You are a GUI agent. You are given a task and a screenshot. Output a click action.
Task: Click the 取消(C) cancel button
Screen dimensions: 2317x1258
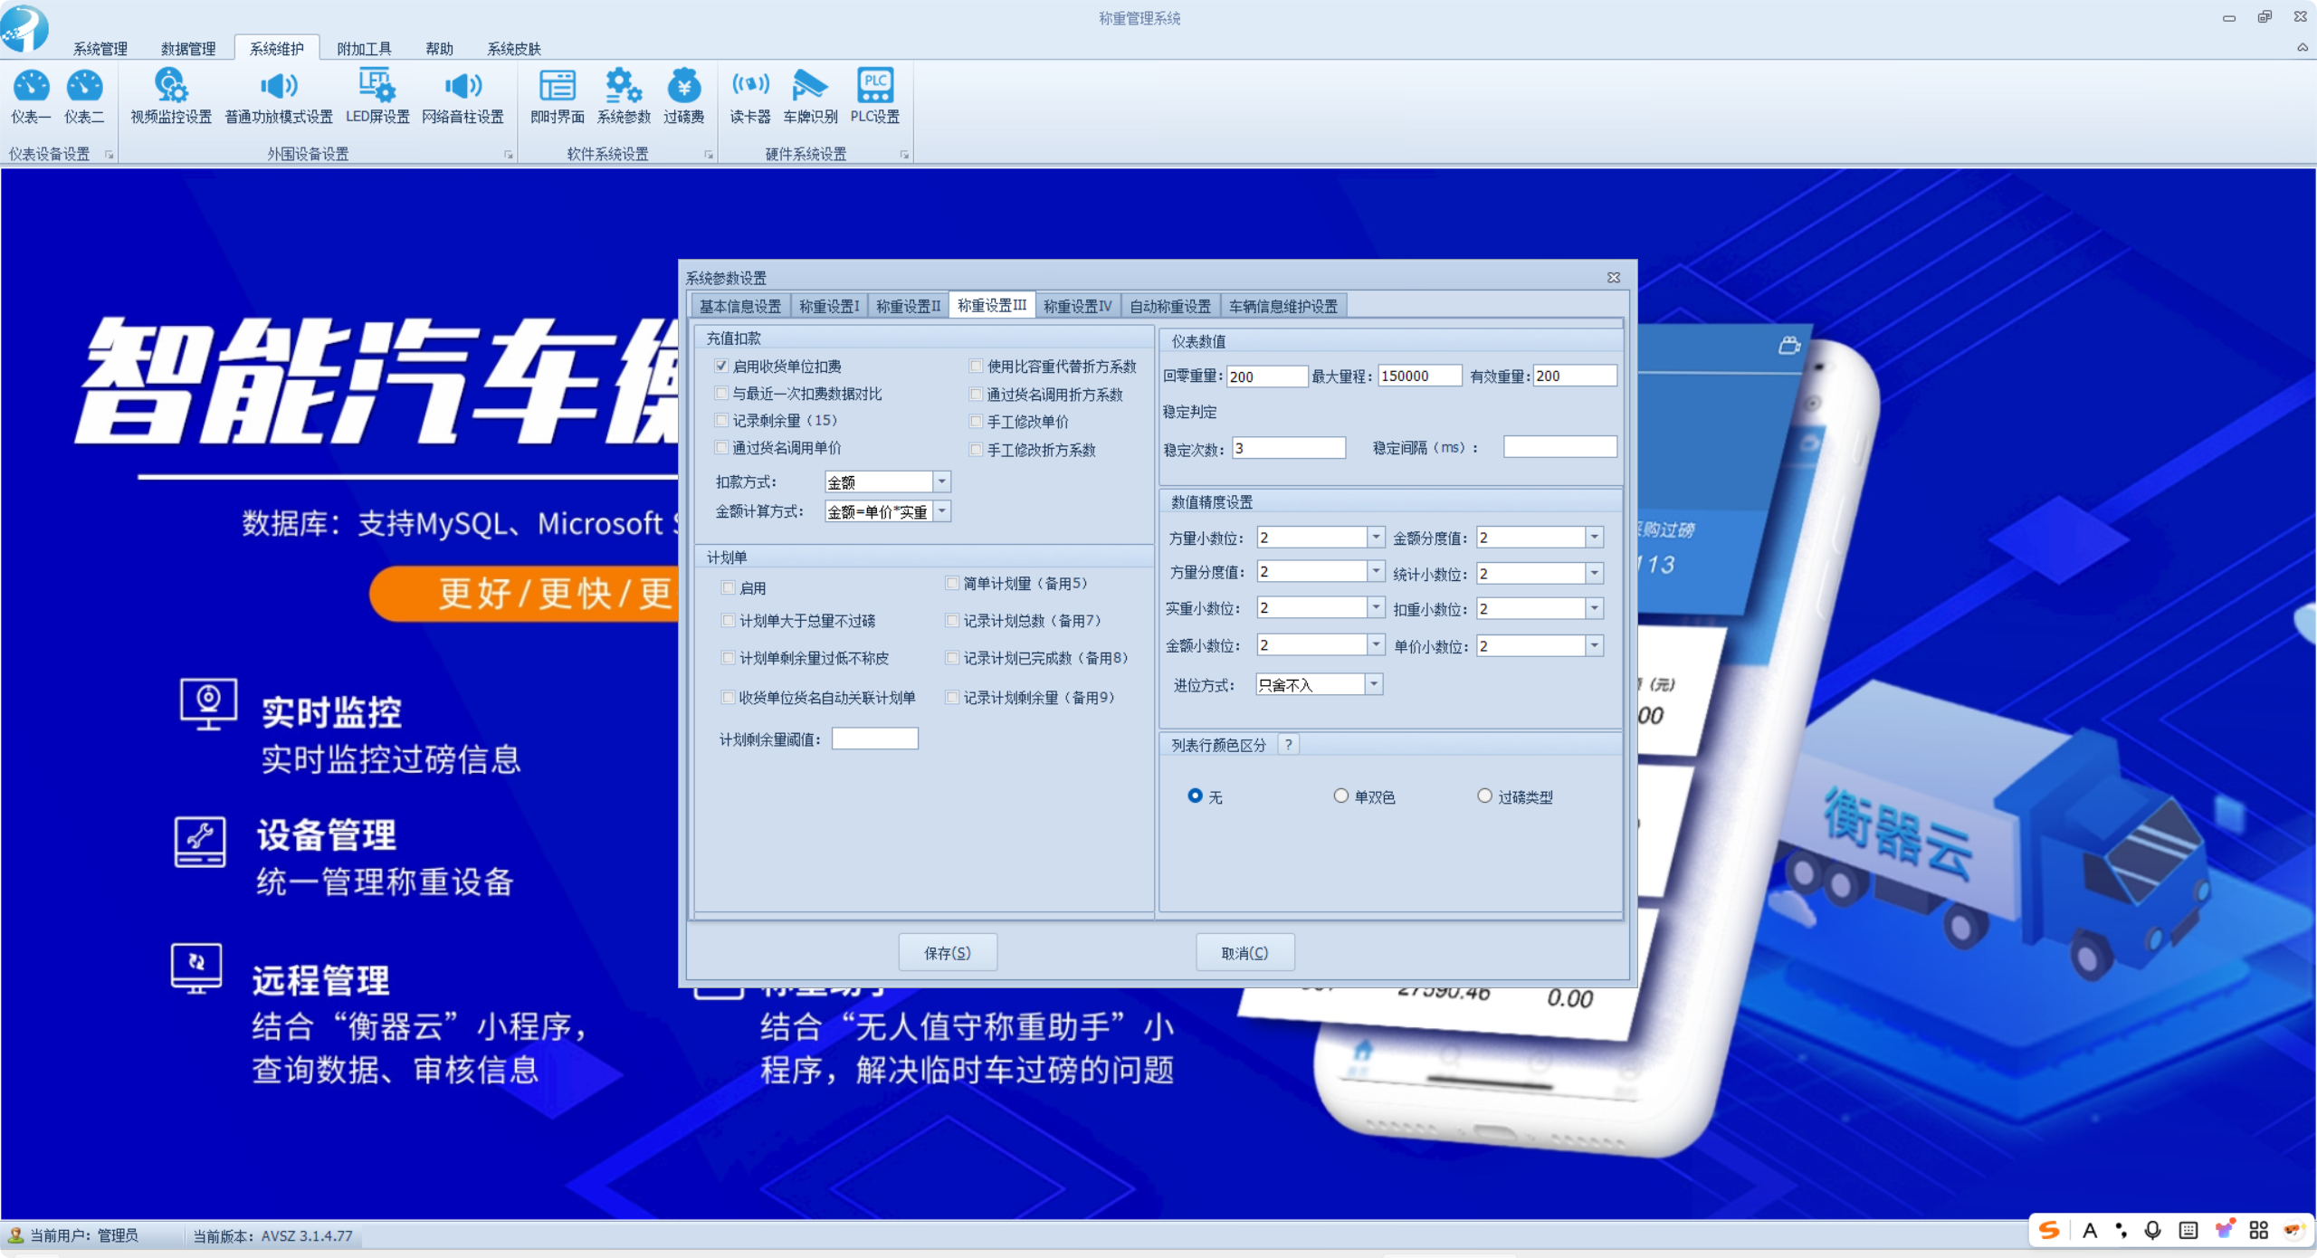tap(1244, 953)
